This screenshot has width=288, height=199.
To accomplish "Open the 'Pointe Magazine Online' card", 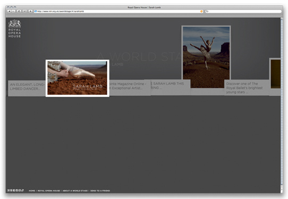I will [x=130, y=88].
